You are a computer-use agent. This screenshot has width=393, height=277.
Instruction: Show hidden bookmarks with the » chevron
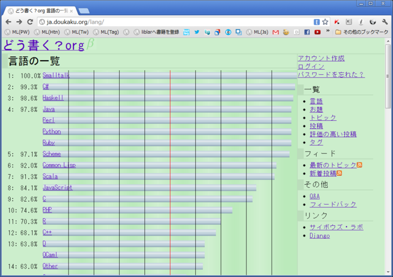pos(327,31)
